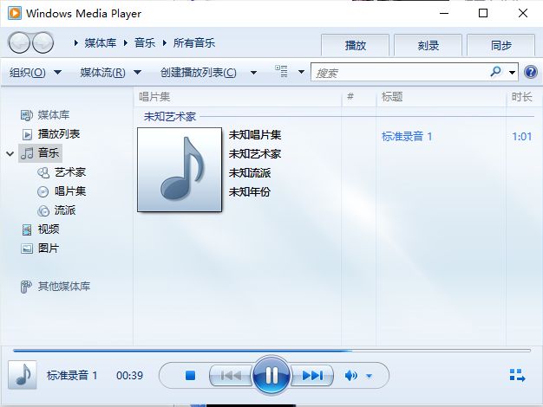Expand the search options dropdown arrow

512,72
